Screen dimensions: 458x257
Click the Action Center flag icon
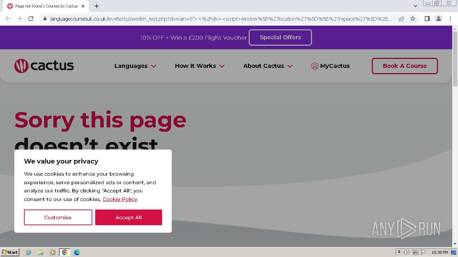pos(424,252)
